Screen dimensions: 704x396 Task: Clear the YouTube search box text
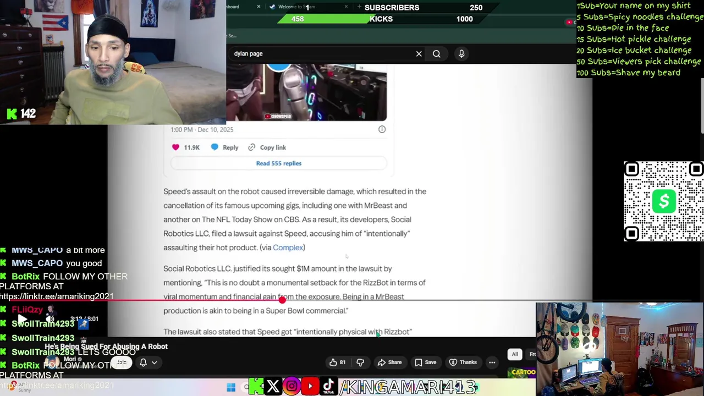[419, 54]
